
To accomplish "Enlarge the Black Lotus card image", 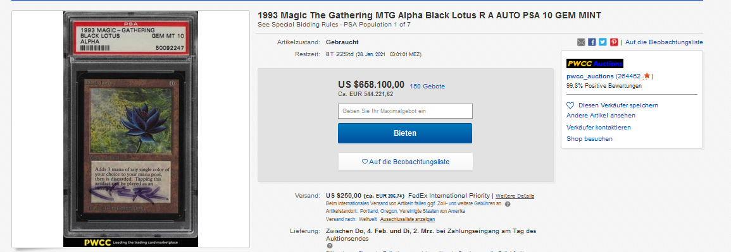I will (130, 129).
